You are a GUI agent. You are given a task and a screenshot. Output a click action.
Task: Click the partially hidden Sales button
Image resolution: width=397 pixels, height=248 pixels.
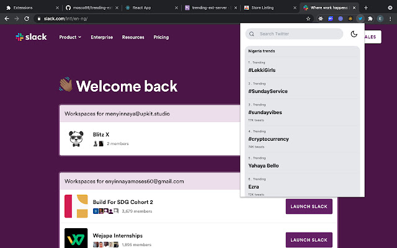(373, 37)
